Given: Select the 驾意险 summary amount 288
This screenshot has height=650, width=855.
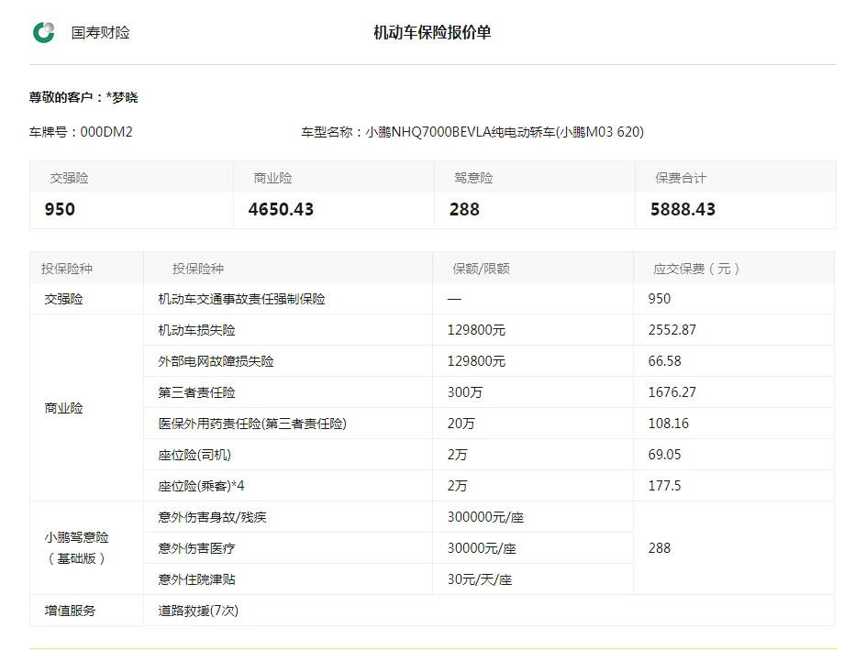Looking at the screenshot, I should click(x=464, y=209).
